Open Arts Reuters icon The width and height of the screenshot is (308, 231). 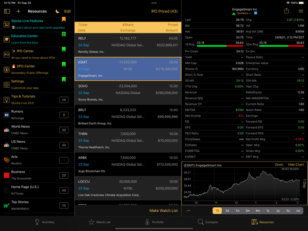(7, 160)
